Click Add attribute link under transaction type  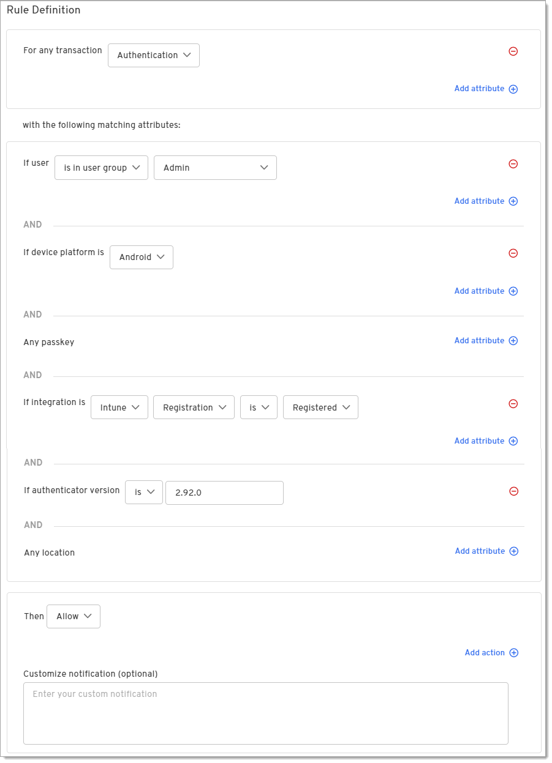[479, 89]
